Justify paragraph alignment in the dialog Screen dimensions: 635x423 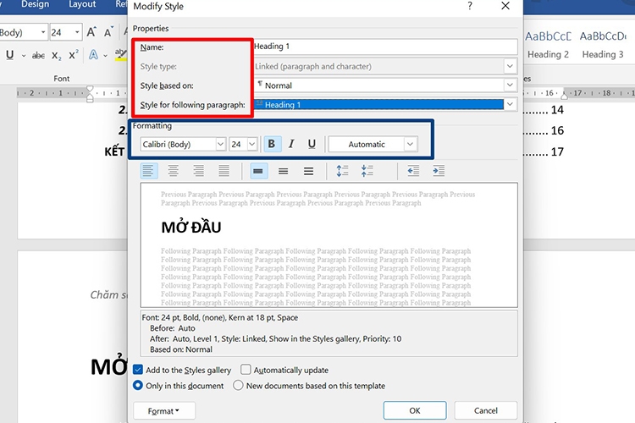click(x=224, y=171)
